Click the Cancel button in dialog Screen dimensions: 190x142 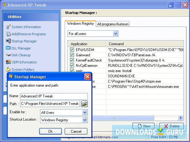pyautogui.click(x=76, y=131)
